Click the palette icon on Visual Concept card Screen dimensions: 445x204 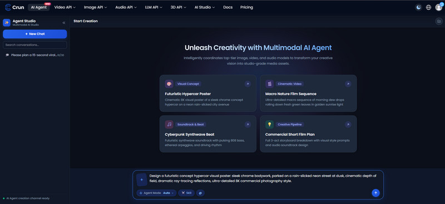pos(169,84)
